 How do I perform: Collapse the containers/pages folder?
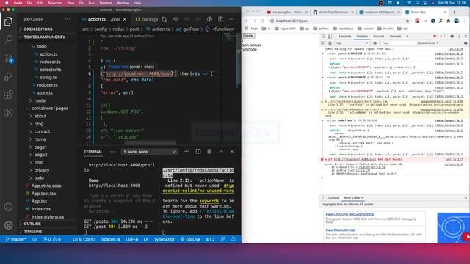coord(47,109)
